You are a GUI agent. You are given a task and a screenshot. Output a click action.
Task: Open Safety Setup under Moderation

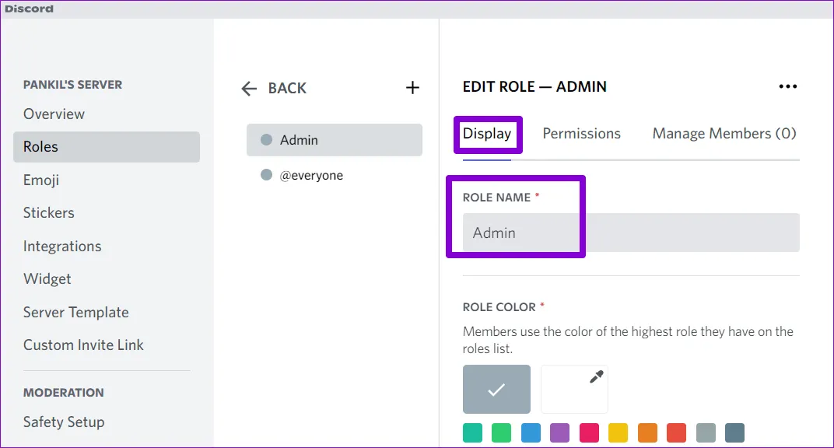click(64, 422)
